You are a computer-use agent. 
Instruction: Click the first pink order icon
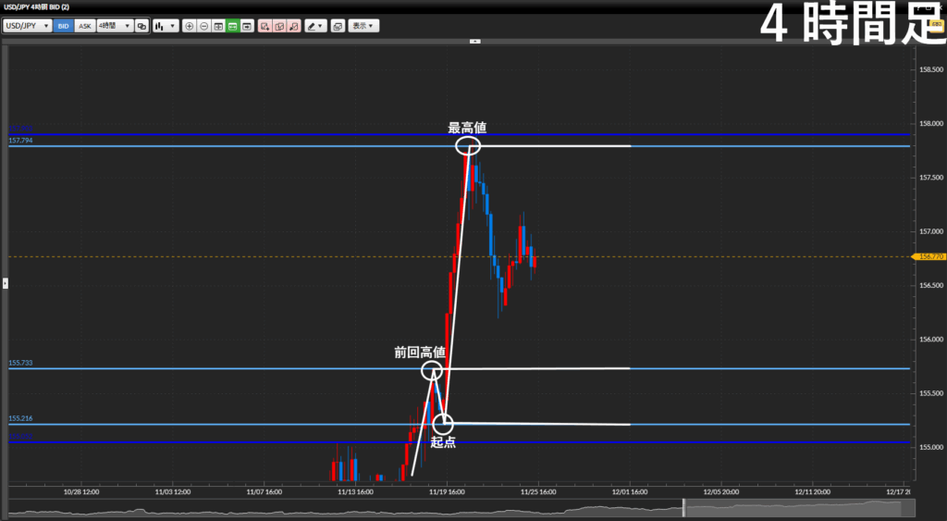point(265,26)
